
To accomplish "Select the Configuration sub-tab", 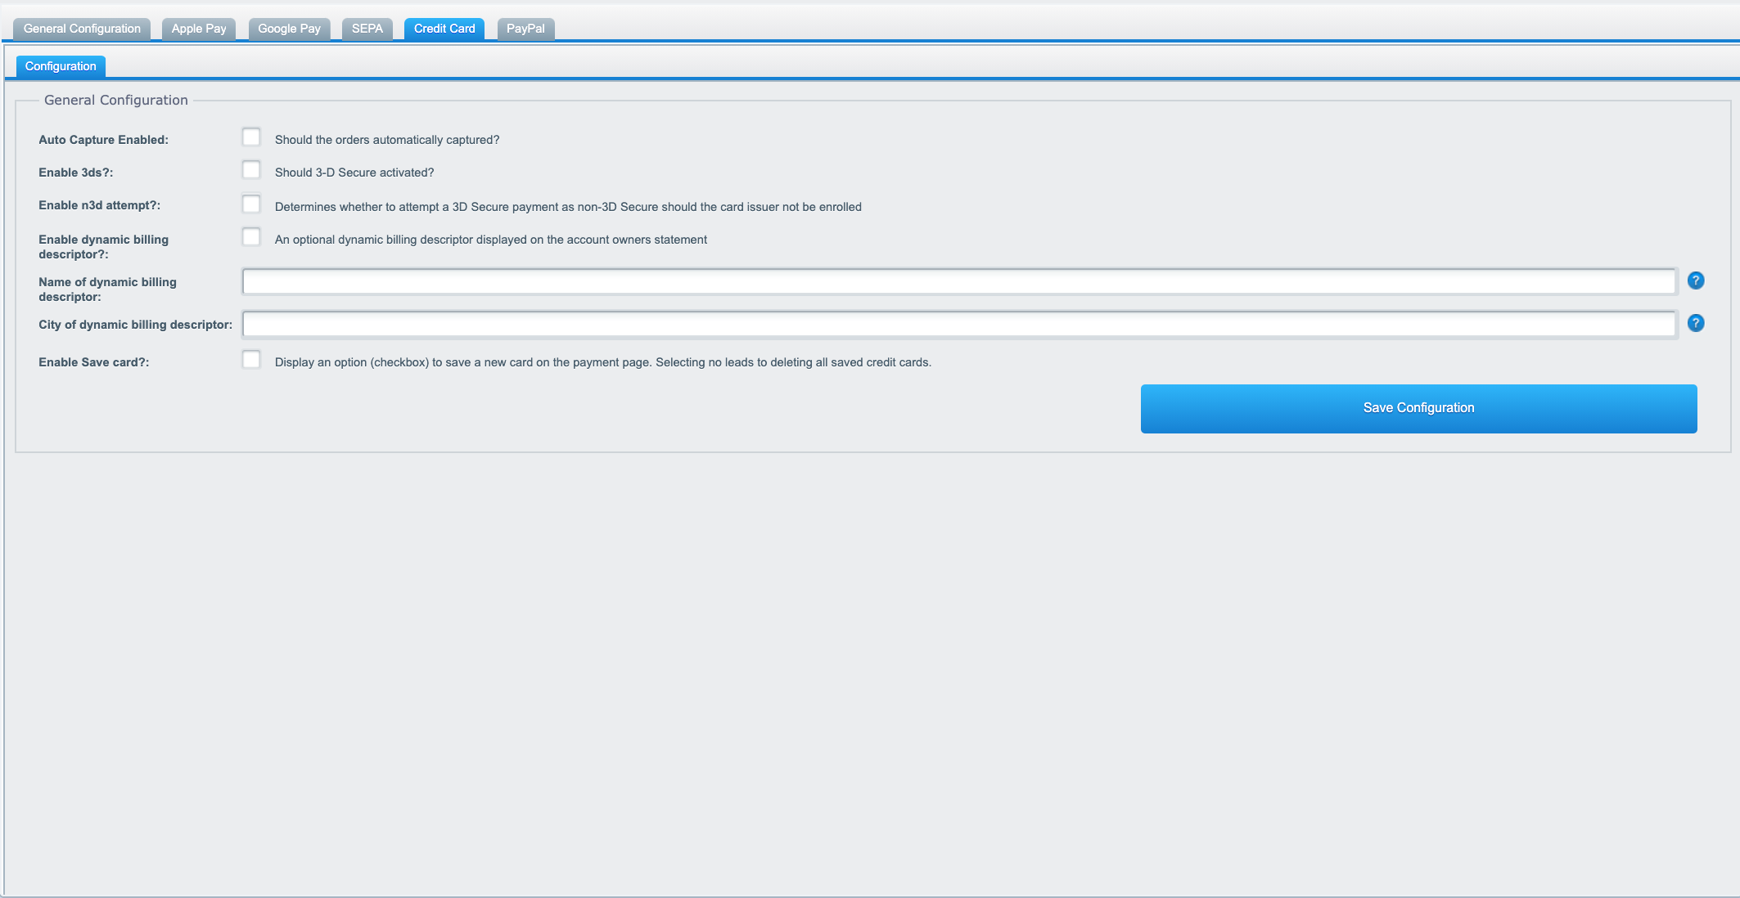I will [x=61, y=66].
